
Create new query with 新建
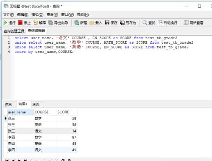(81, 23)
